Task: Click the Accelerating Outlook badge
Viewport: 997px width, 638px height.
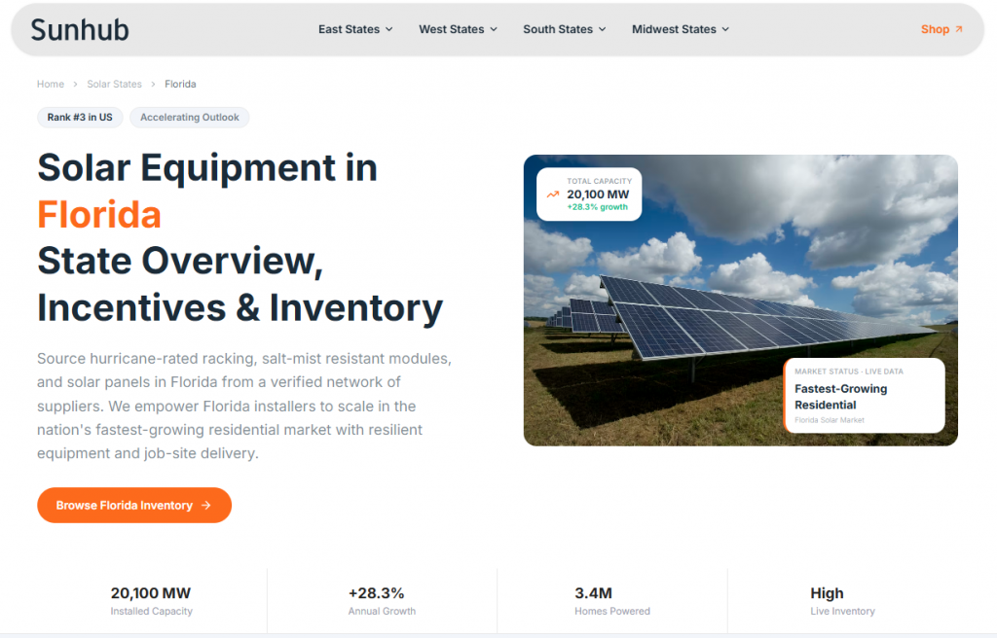Action: click(x=190, y=117)
